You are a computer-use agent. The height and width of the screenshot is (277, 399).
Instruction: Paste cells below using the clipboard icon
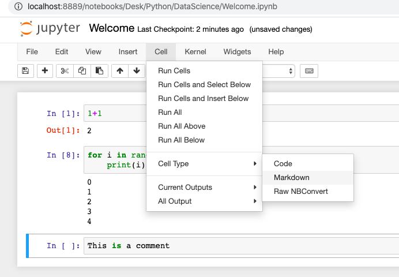point(99,71)
